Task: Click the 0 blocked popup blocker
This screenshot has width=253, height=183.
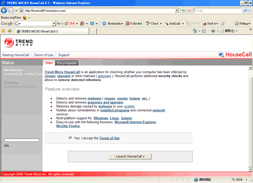Action: (134, 24)
